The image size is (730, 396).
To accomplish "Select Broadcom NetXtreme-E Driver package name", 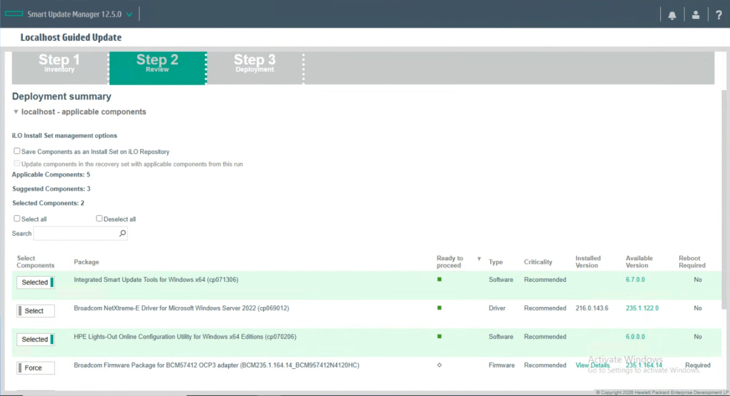I will [x=181, y=308].
